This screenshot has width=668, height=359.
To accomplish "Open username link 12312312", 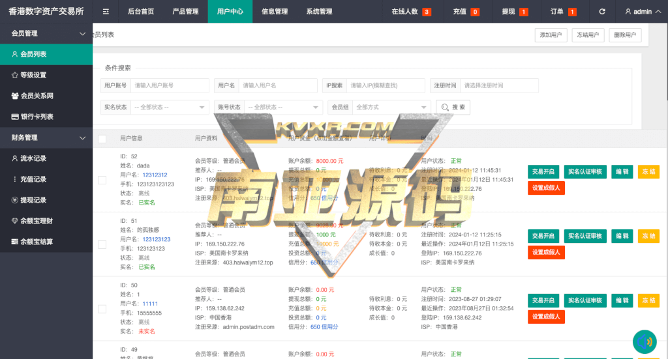I will click(x=155, y=175).
